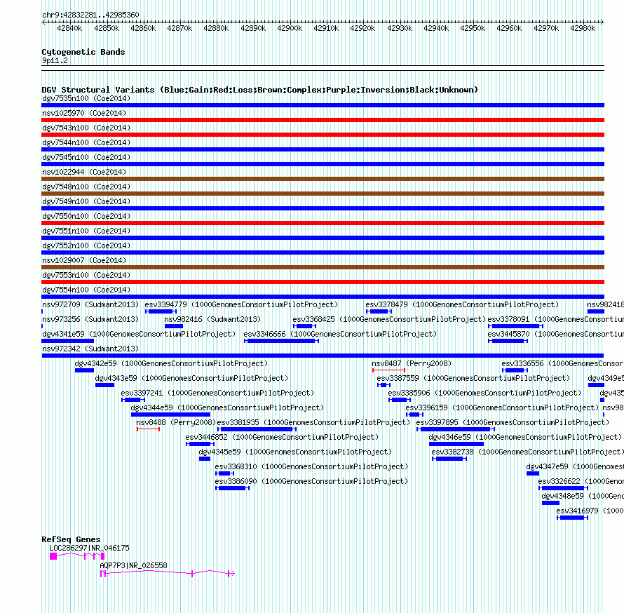The height and width of the screenshot is (613, 624).
Task: Click the dgv4341e59 blue bar
Action: click(67, 341)
